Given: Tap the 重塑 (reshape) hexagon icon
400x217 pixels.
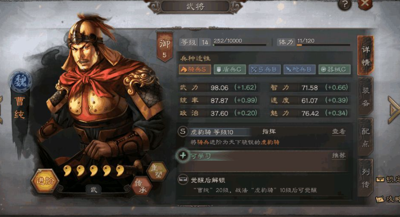Looking at the screenshot, I should (158, 171).
